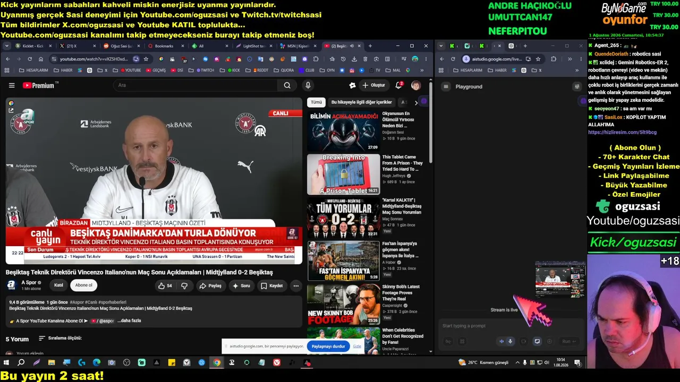Screen dimensions: 680x382
Task: Open File Explorer from the taskbar
Action: tap(52, 363)
